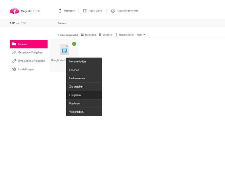The height and width of the screenshot is (171, 225).
Task: Click the Freigeben people icon in action bar
Action: coord(82,35)
